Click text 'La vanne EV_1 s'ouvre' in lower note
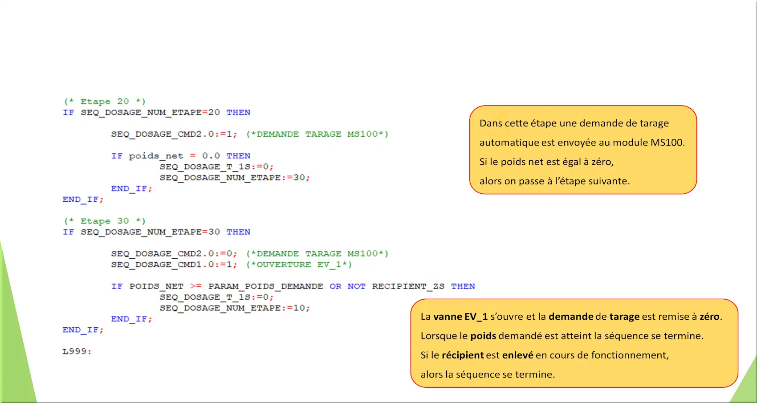This screenshot has height=403, width=757. click(472, 317)
